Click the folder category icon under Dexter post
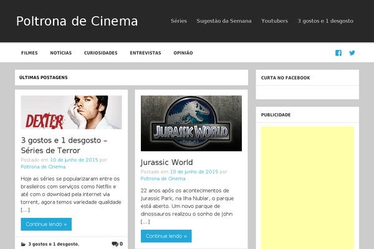The width and height of the screenshot is (374, 249). [23, 244]
